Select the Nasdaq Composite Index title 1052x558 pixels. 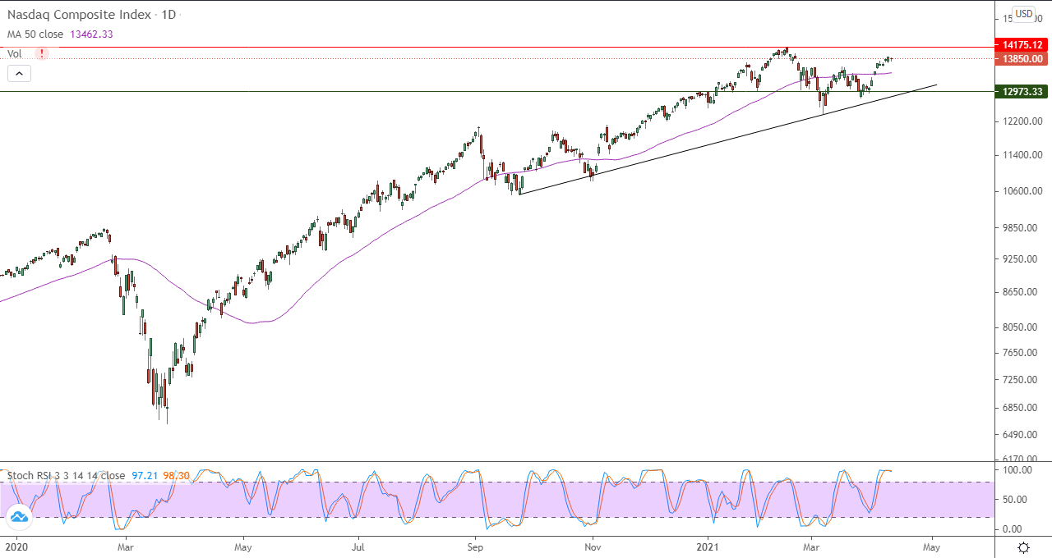click(77, 15)
